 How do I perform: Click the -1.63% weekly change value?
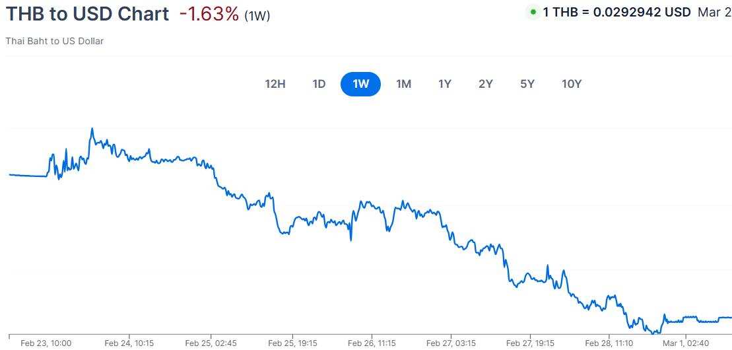click(x=209, y=14)
